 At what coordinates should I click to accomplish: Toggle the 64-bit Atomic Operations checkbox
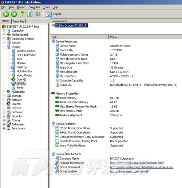(57, 132)
